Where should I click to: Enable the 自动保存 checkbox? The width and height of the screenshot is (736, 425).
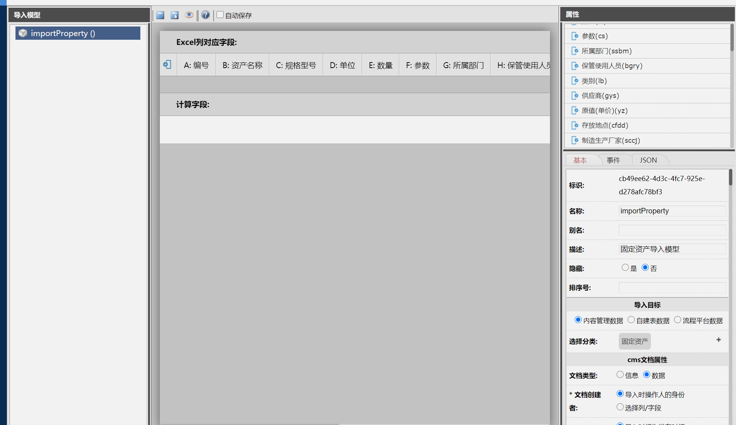pos(220,15)
